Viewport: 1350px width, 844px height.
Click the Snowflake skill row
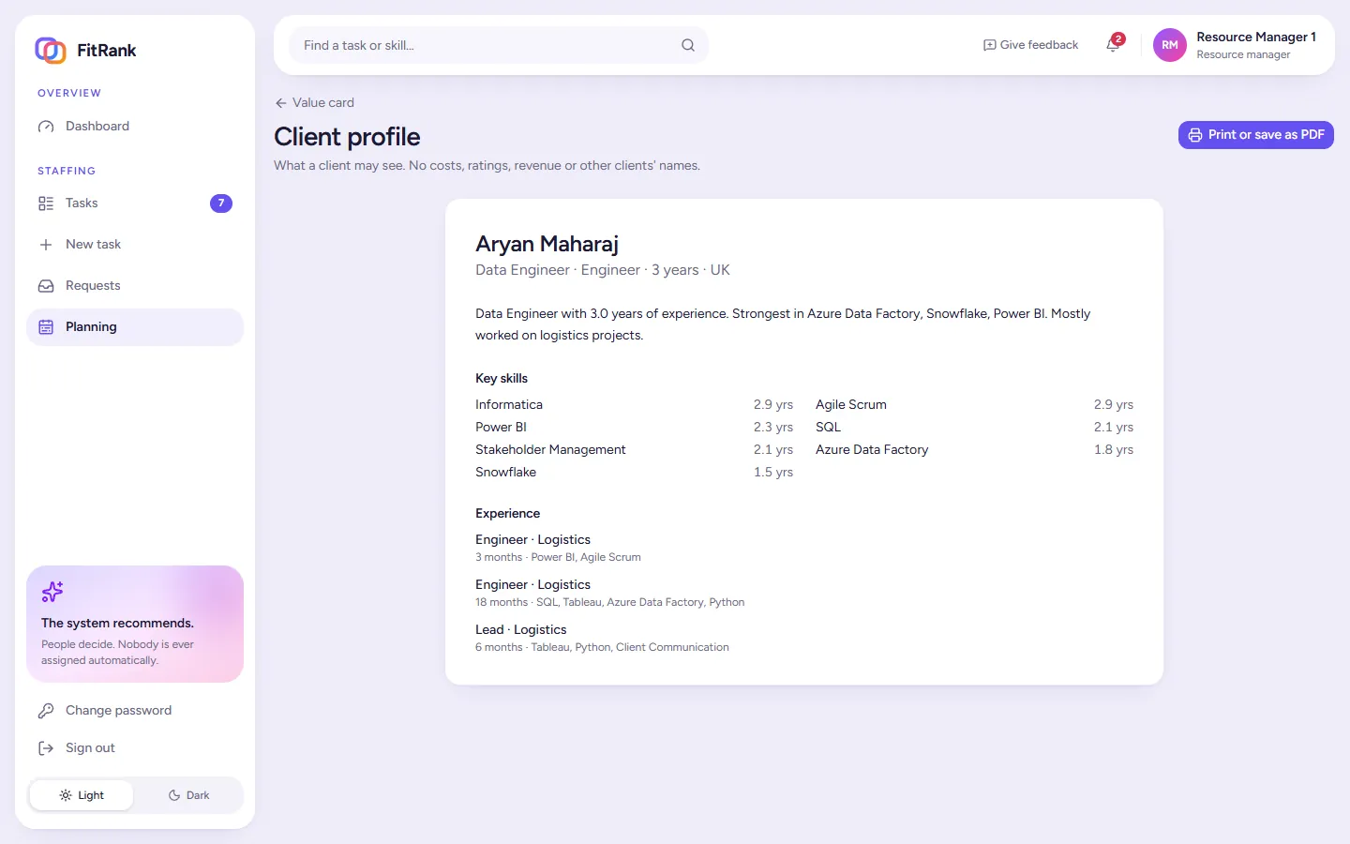(634, 473)
